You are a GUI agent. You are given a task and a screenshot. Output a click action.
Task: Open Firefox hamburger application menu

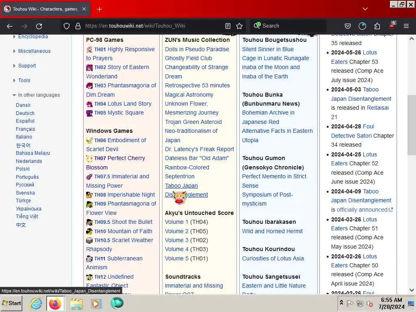coord(406,26)
